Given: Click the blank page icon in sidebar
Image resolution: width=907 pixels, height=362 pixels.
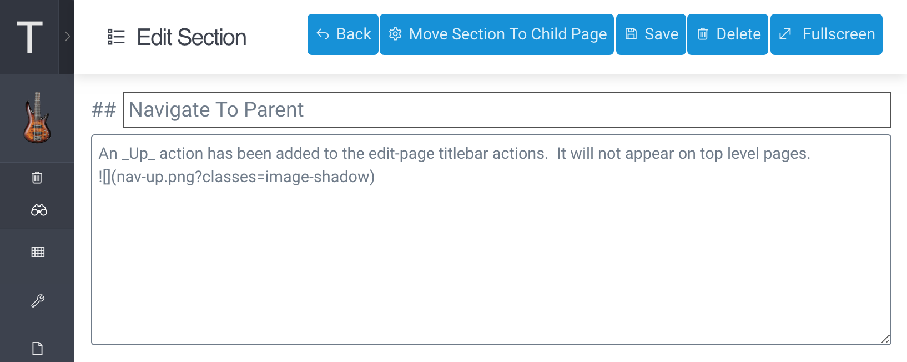Looking at the screenshot, I should [37, 349].
